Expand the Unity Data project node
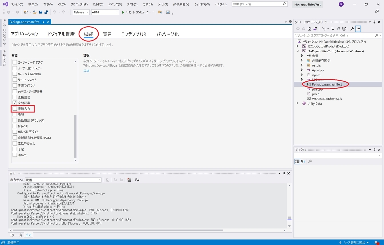This screenshot has width=384, height=245. [297, 103]
